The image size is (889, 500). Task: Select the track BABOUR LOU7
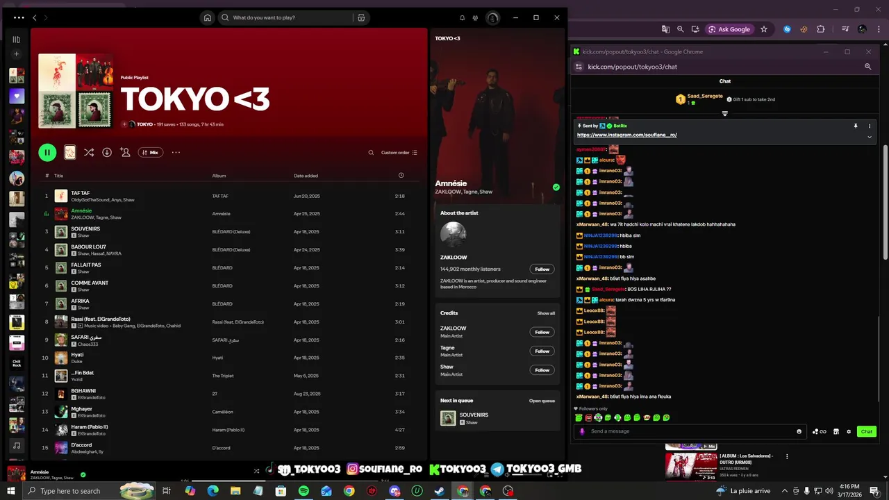[88, 247]
